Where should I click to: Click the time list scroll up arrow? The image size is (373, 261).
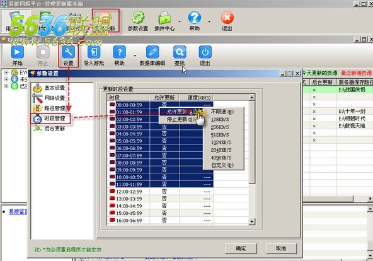[251, 97]
